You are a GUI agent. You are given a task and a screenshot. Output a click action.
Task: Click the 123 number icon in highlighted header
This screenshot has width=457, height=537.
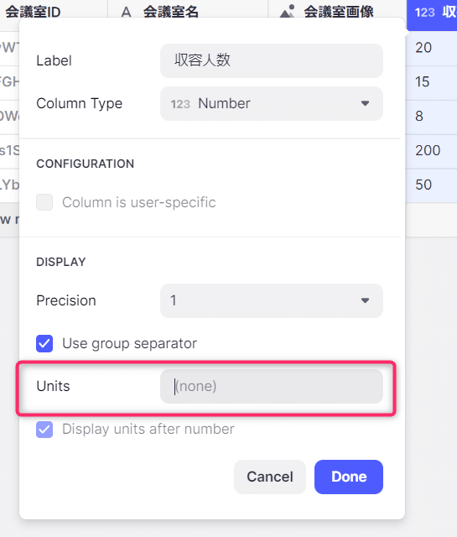[x=425, y=13]
